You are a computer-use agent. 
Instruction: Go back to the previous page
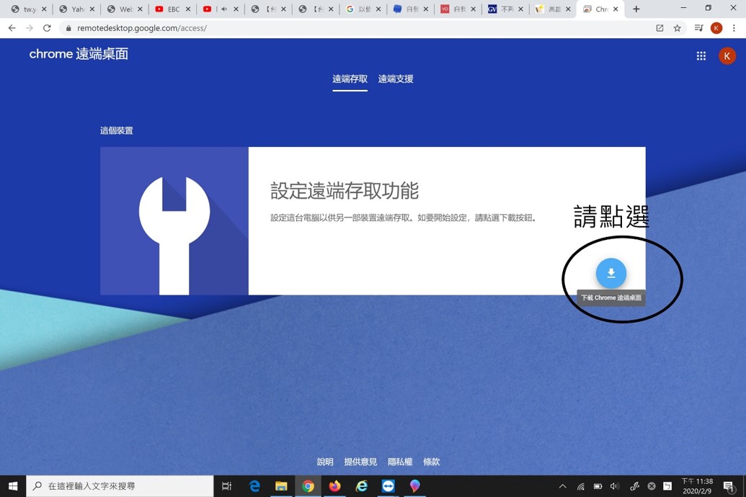pos(12,28)
